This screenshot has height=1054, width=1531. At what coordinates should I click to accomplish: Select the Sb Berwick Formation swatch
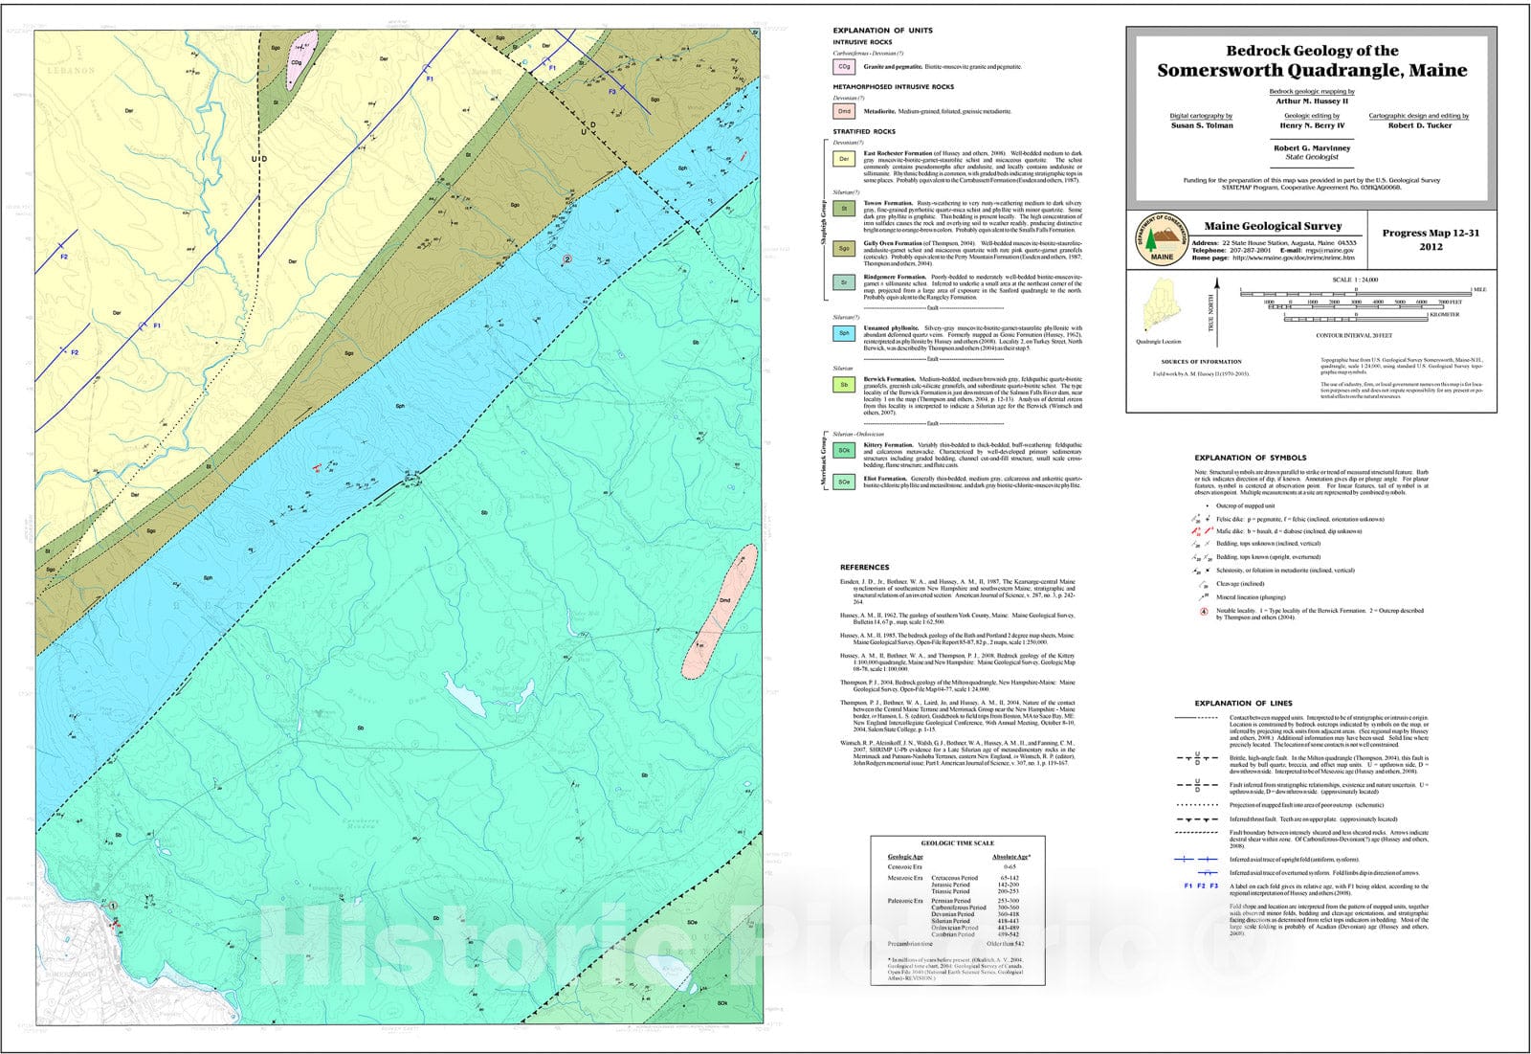[x=844, y=385]
